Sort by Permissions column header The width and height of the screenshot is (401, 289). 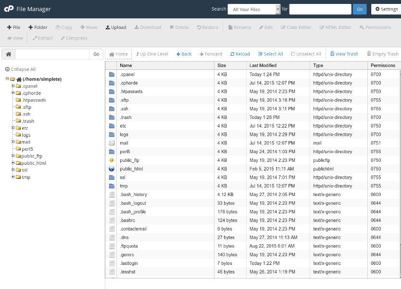pos(384,66)
